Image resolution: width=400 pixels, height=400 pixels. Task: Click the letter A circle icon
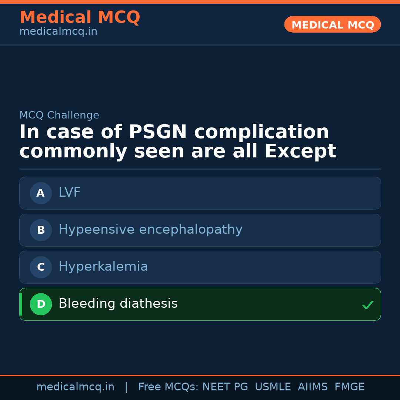click(41, 193)
